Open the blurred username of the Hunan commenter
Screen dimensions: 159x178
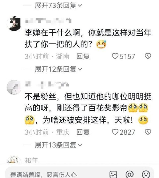(48, 20)
